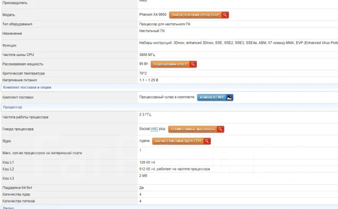Click the 'Кэш L2' label
The image size is (338, 209).
[x=8, y=169]
